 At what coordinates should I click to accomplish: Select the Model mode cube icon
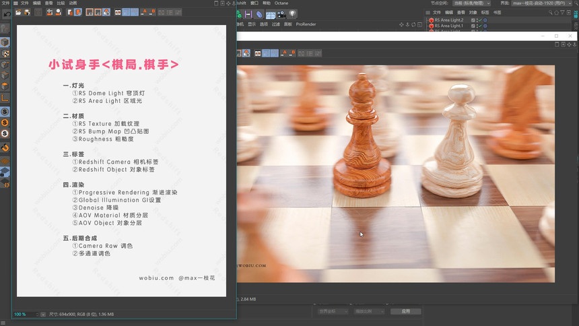(x=5, y=42)
